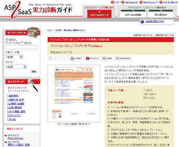Select the 会社名 radio button
The width and height of the screenshot is (179, 147).
pos(22,43)
